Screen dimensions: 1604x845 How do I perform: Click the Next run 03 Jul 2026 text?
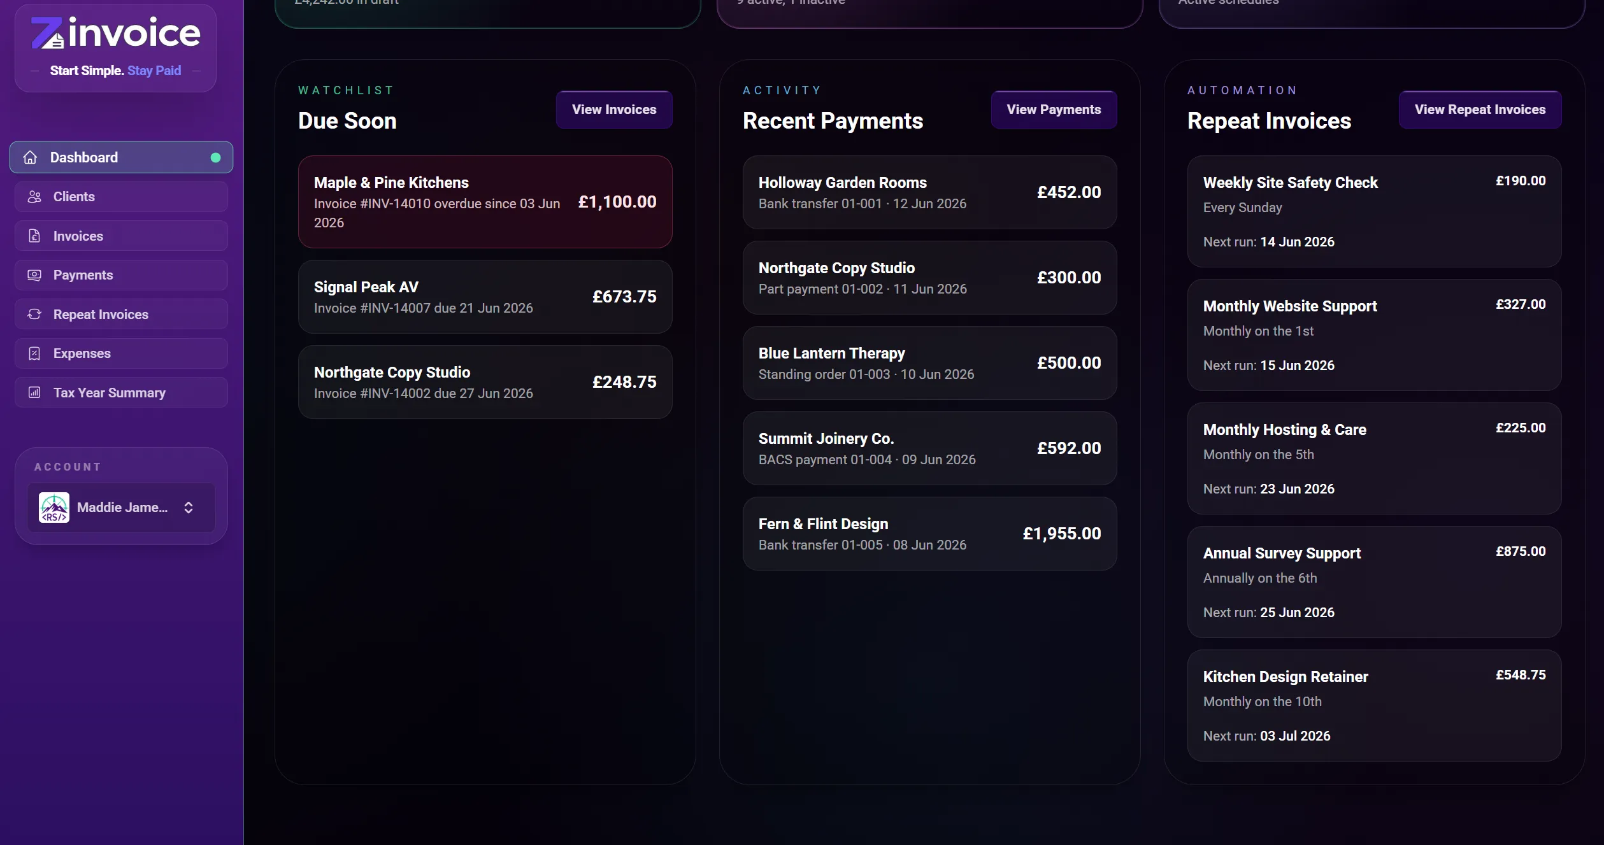coord(1266,736)
